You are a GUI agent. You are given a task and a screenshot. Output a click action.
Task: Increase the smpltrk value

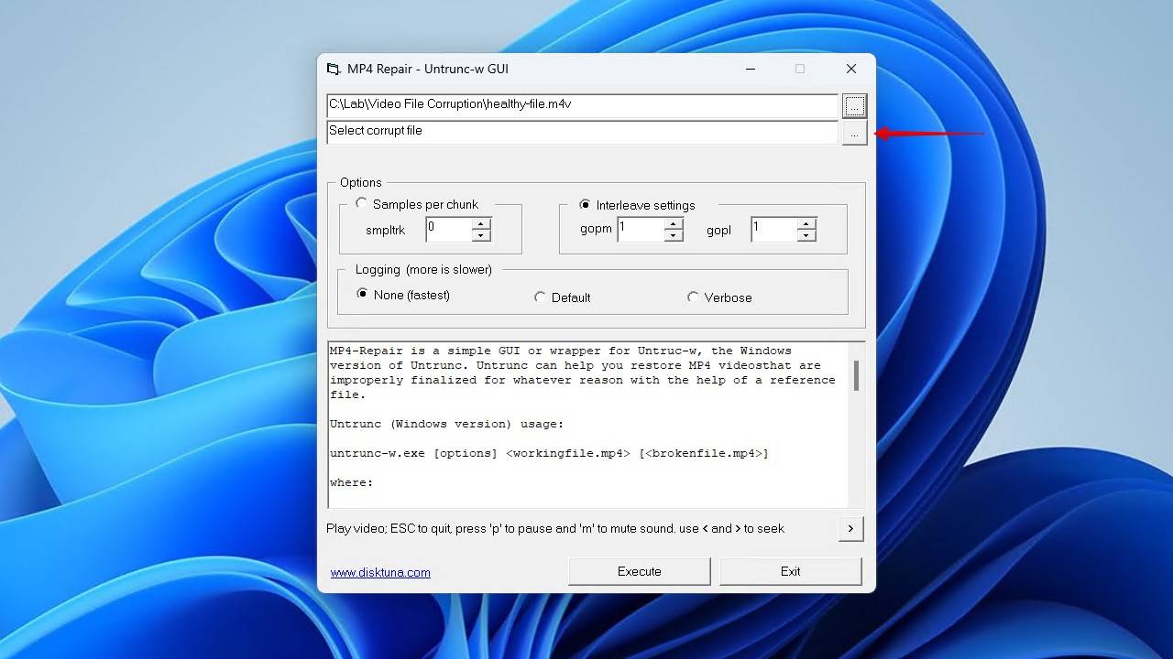tap(481, 224)
